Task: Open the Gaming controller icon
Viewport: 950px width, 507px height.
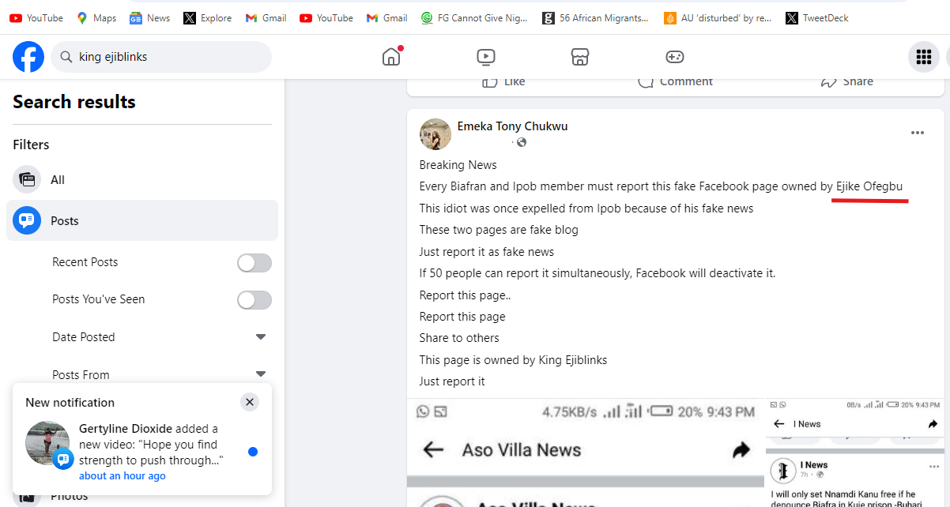Action: (x=674, y=57)
